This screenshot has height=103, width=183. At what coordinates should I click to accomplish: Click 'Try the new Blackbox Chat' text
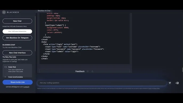pyautogui.click(x=12, y=47)
